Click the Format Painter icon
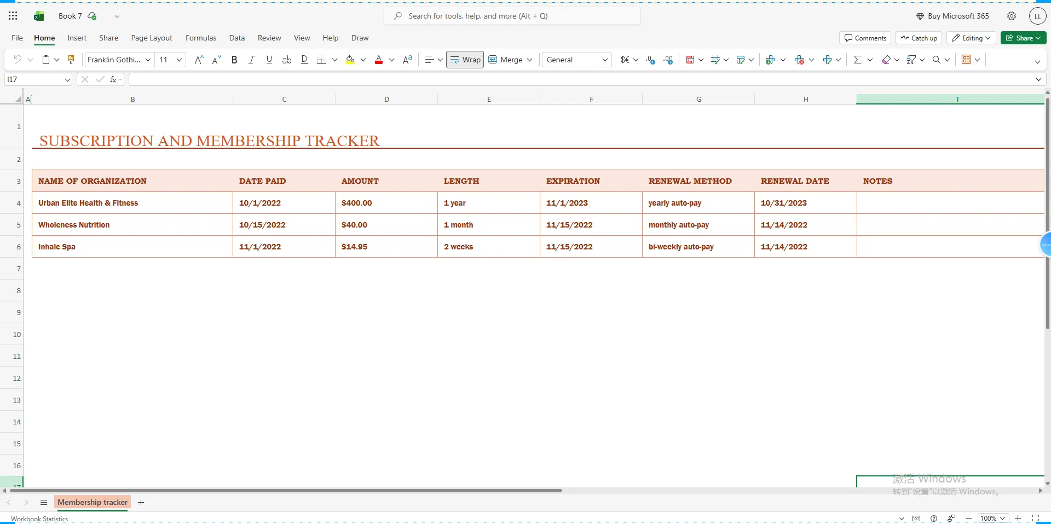Viewport: 1051px width, 524px height. point(71,60)
